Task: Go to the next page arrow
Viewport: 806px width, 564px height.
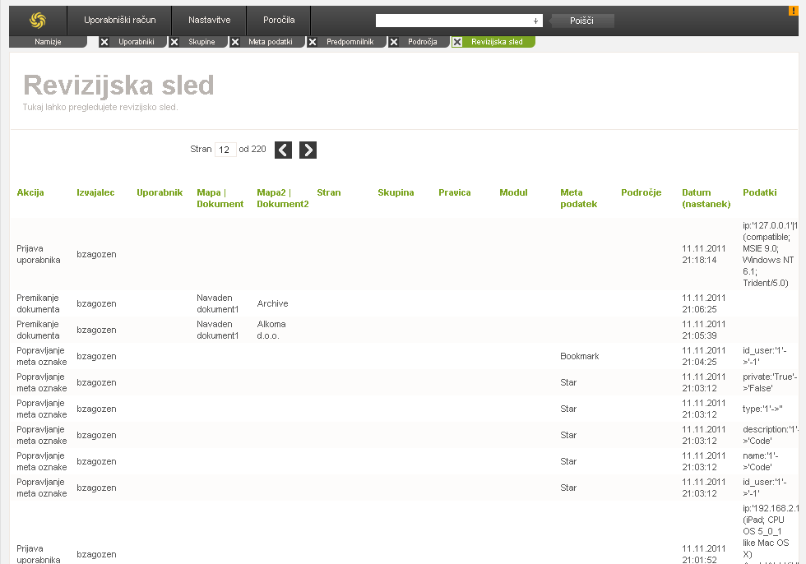Action: tap(308, 150)
